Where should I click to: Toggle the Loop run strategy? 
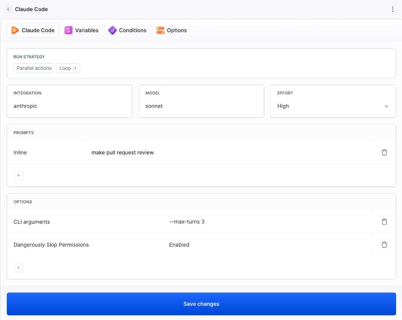tap(68, 68)
